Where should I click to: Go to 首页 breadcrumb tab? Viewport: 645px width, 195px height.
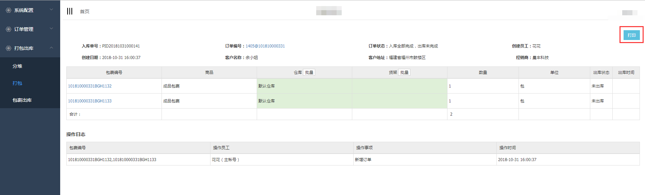pyautogui.click(x=85, y=12)
